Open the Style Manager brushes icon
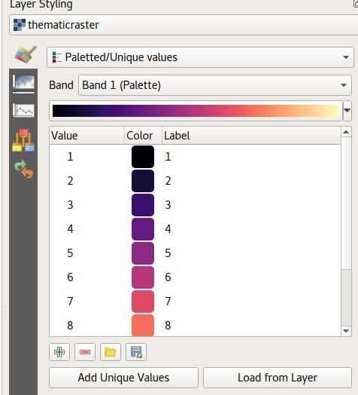The height and width of the screenshot is (395, 358). pyautogui.click(x=23, y=140)
